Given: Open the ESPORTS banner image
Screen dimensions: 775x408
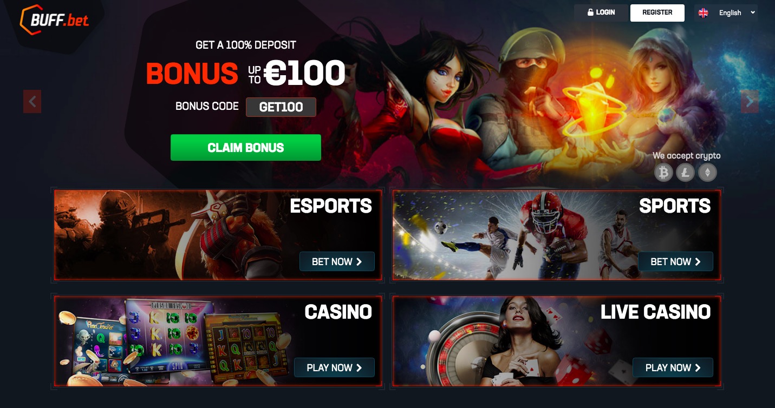Looking at the screenshot, I should (x=218, y=235).
